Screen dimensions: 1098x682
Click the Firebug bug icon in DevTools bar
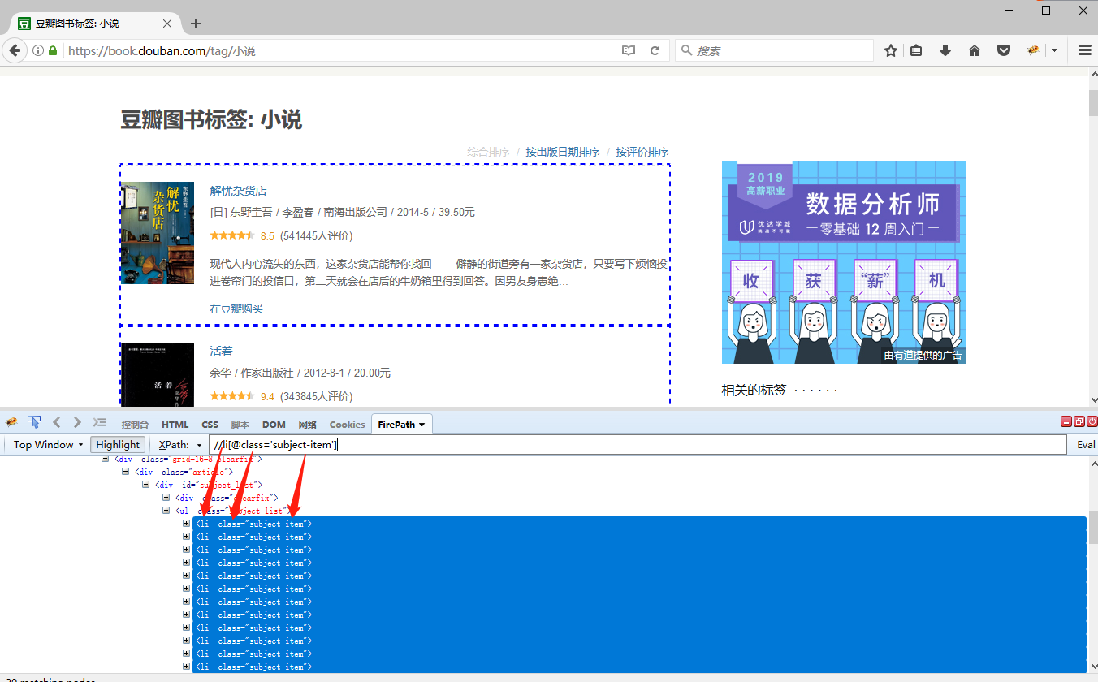click(11, 422)
